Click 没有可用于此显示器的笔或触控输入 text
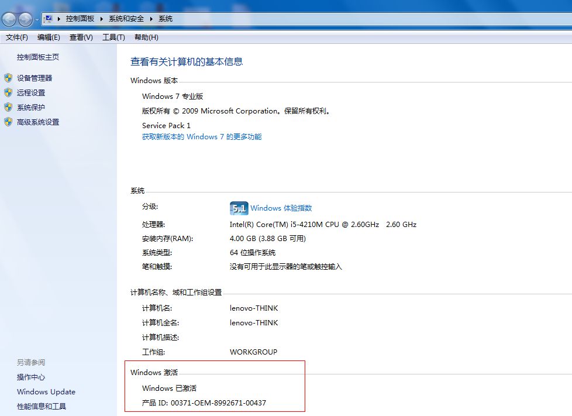 [285, 267]
